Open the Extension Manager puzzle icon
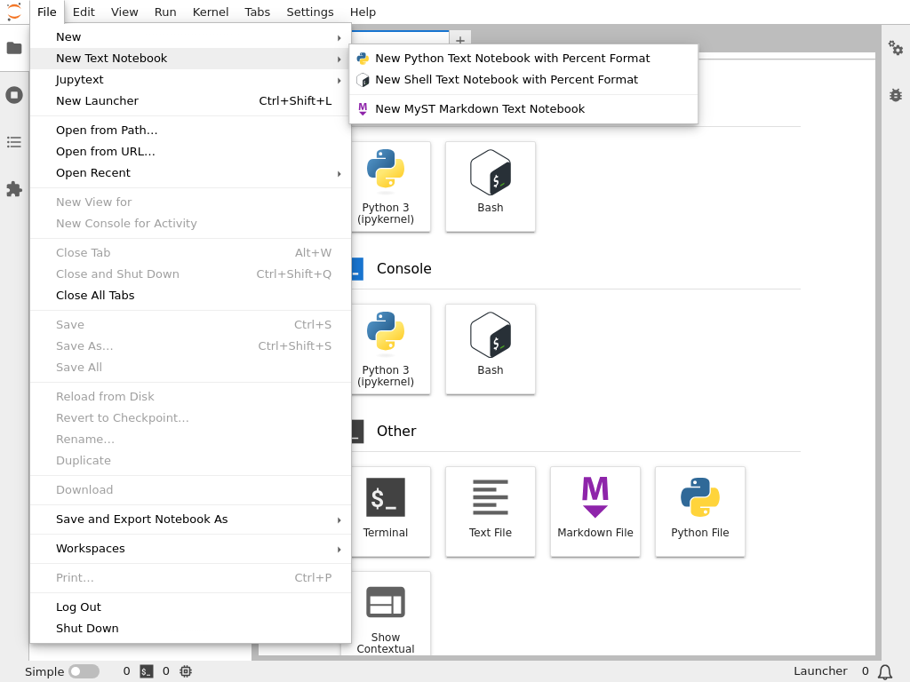Viewport: 910px width, 682px height. [x=14, y=189]
